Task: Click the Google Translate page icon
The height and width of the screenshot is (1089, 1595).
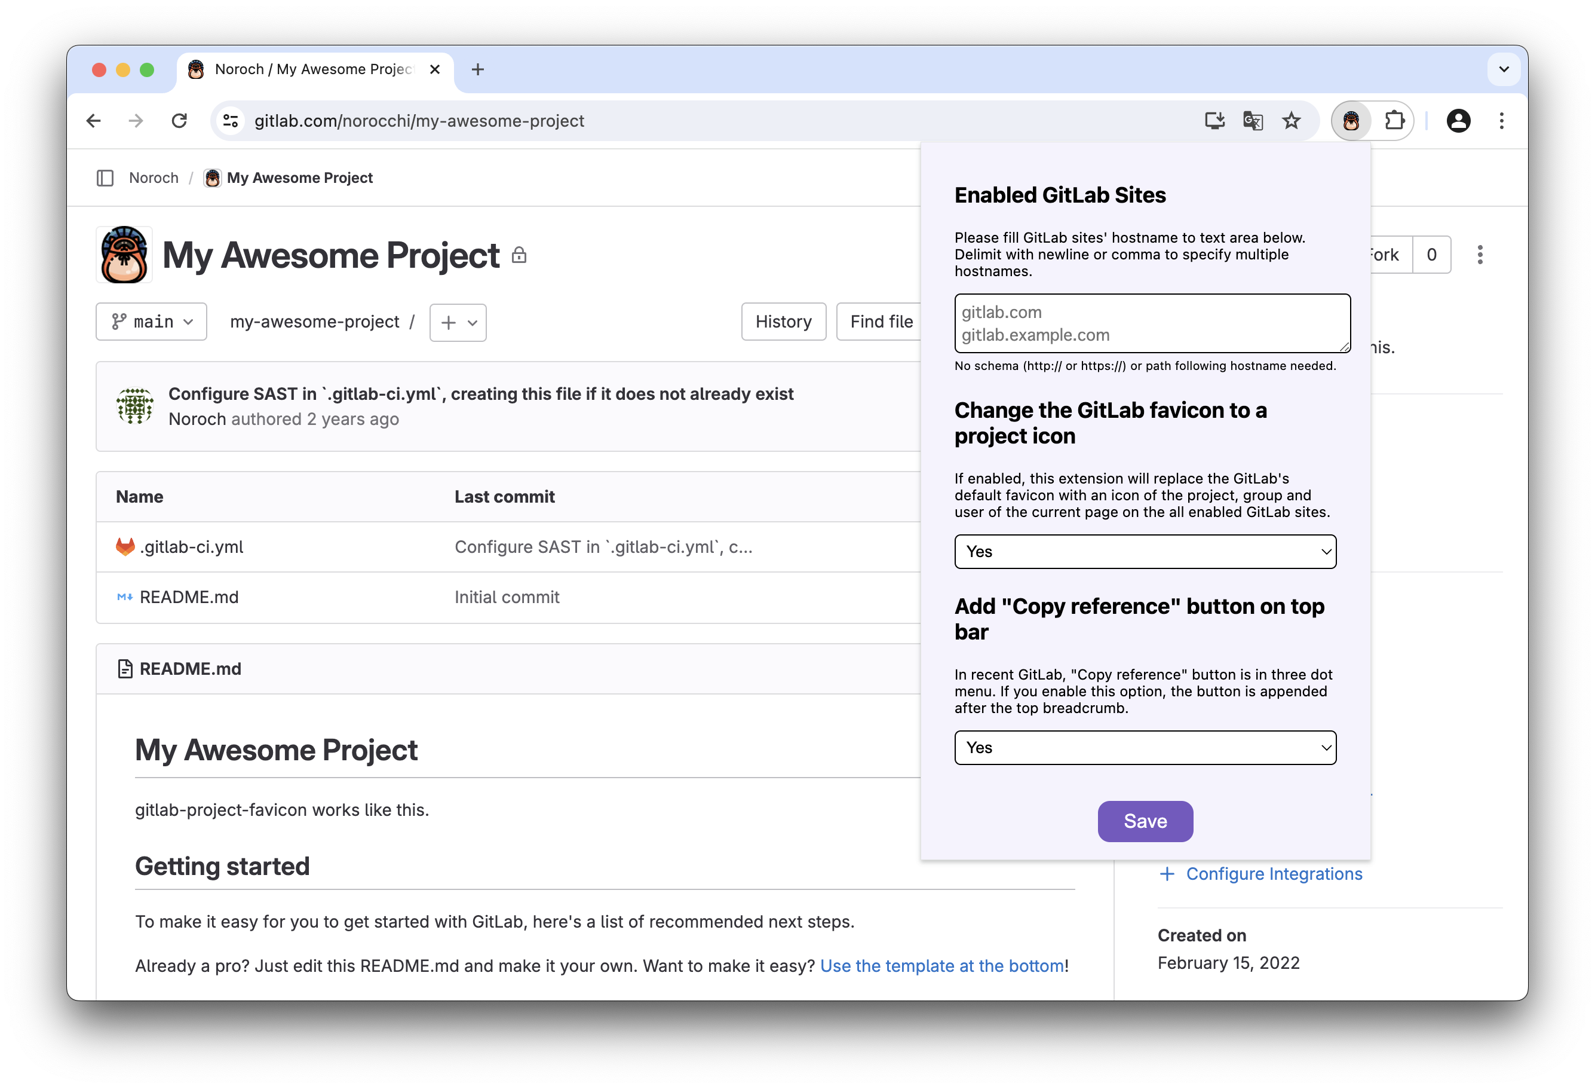Action: click(x=1253, y=121)
